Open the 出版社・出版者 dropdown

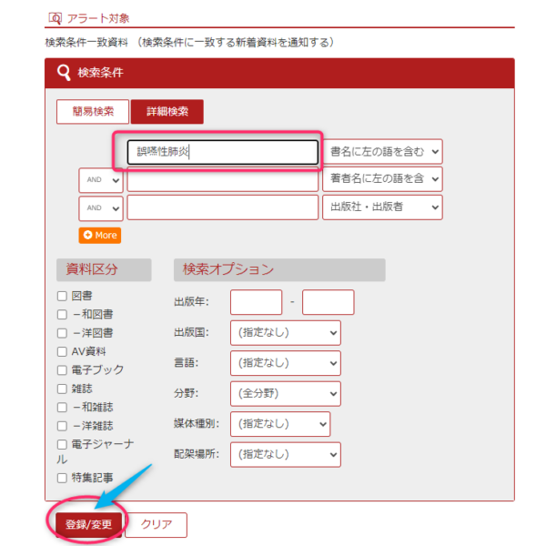point(382,207)
